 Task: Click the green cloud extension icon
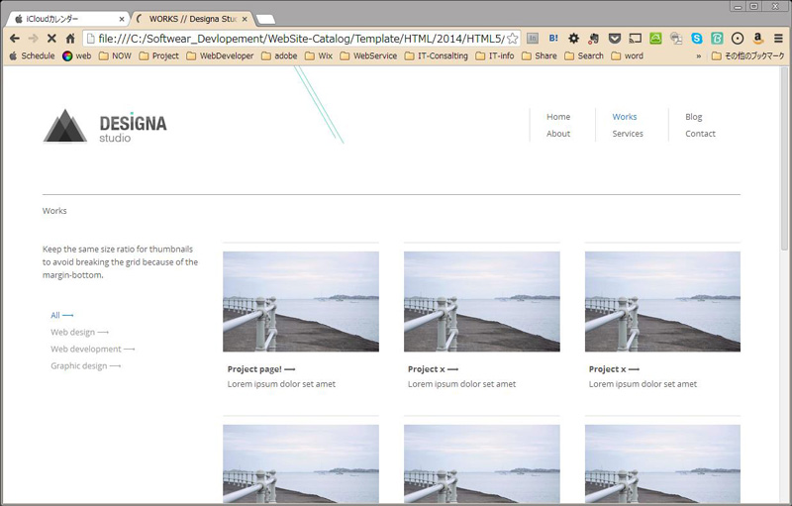[655, 38]
